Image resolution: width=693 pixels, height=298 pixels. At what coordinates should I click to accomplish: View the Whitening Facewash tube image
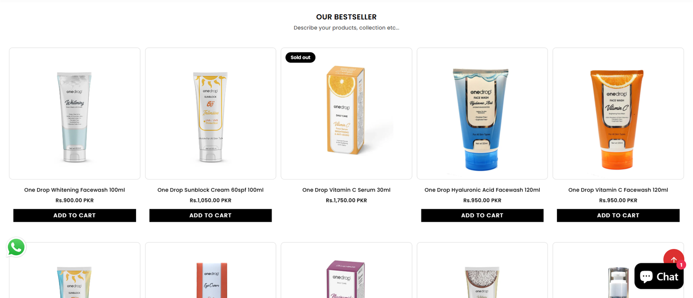click(74, 114)
